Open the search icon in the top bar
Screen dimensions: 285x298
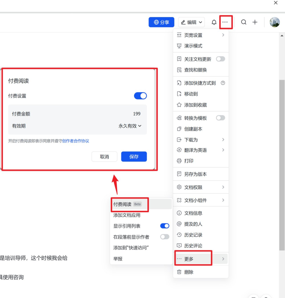pyautogui.click(x=244, y=22)
